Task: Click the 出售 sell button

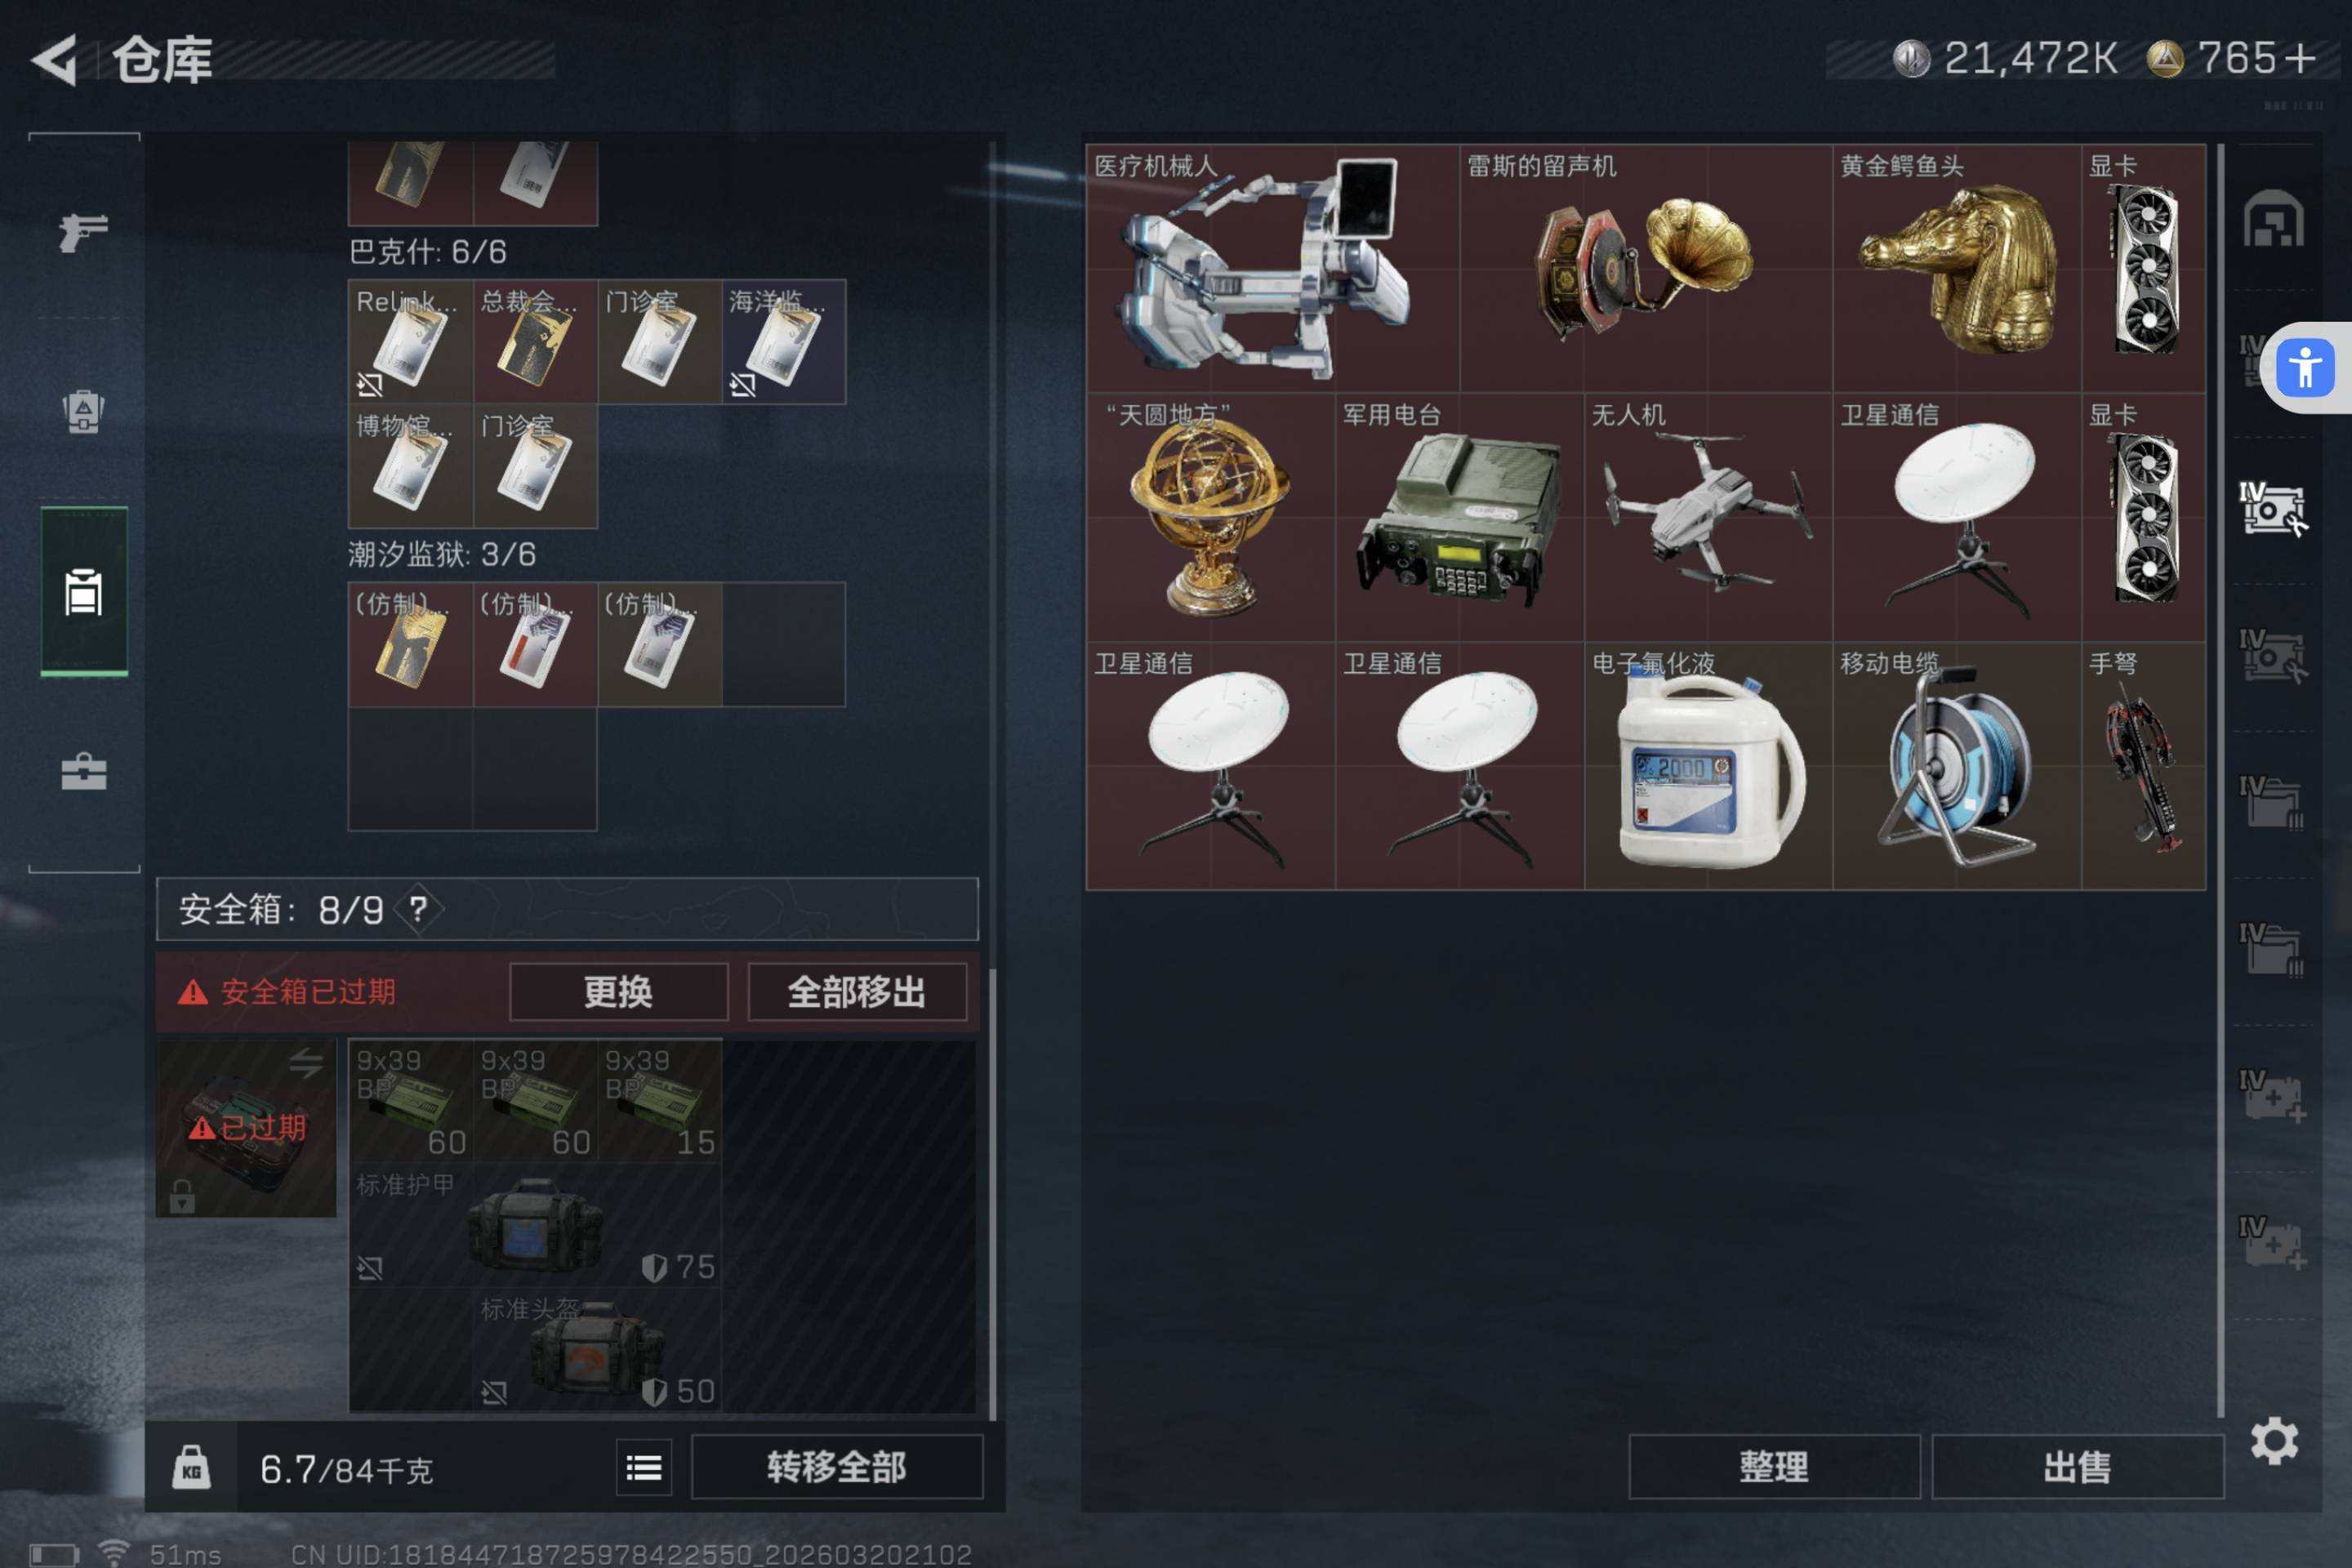Action: pyautogui.click(x=2077, y=1467)
